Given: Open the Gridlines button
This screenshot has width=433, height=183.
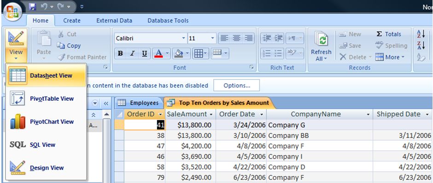Looking at the screenshot, I should (x=200, y=53).
